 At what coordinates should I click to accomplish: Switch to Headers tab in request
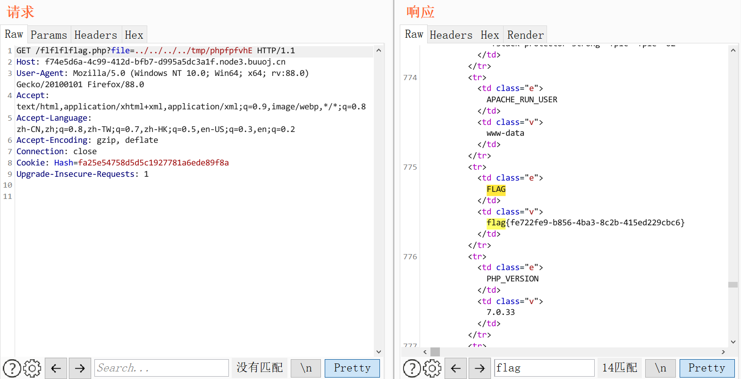click(96, 35)
